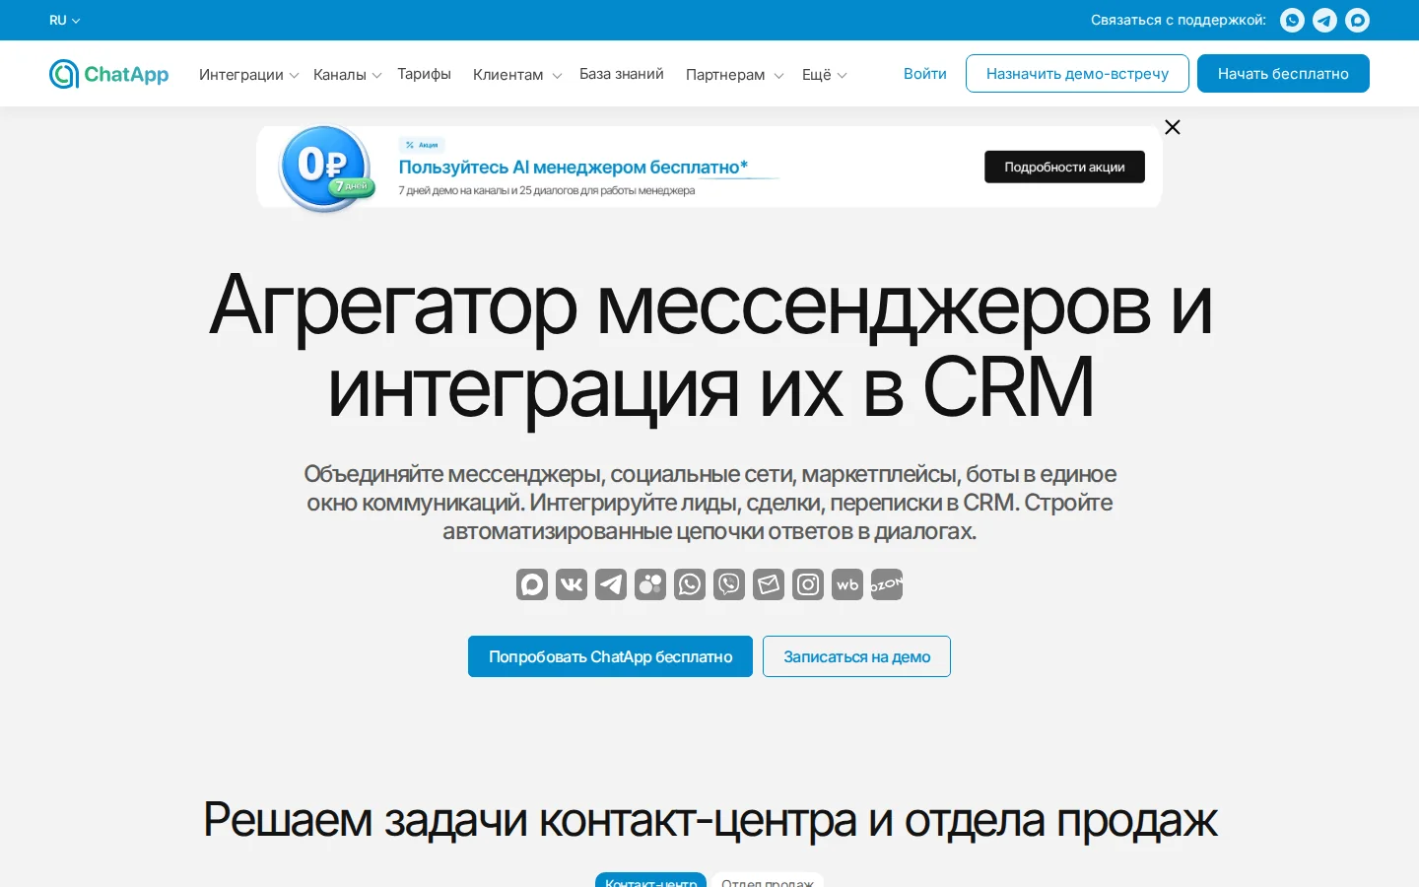The image size is (1419, 887).
Task: Open the База знаний page
Action: coord(622,74)
